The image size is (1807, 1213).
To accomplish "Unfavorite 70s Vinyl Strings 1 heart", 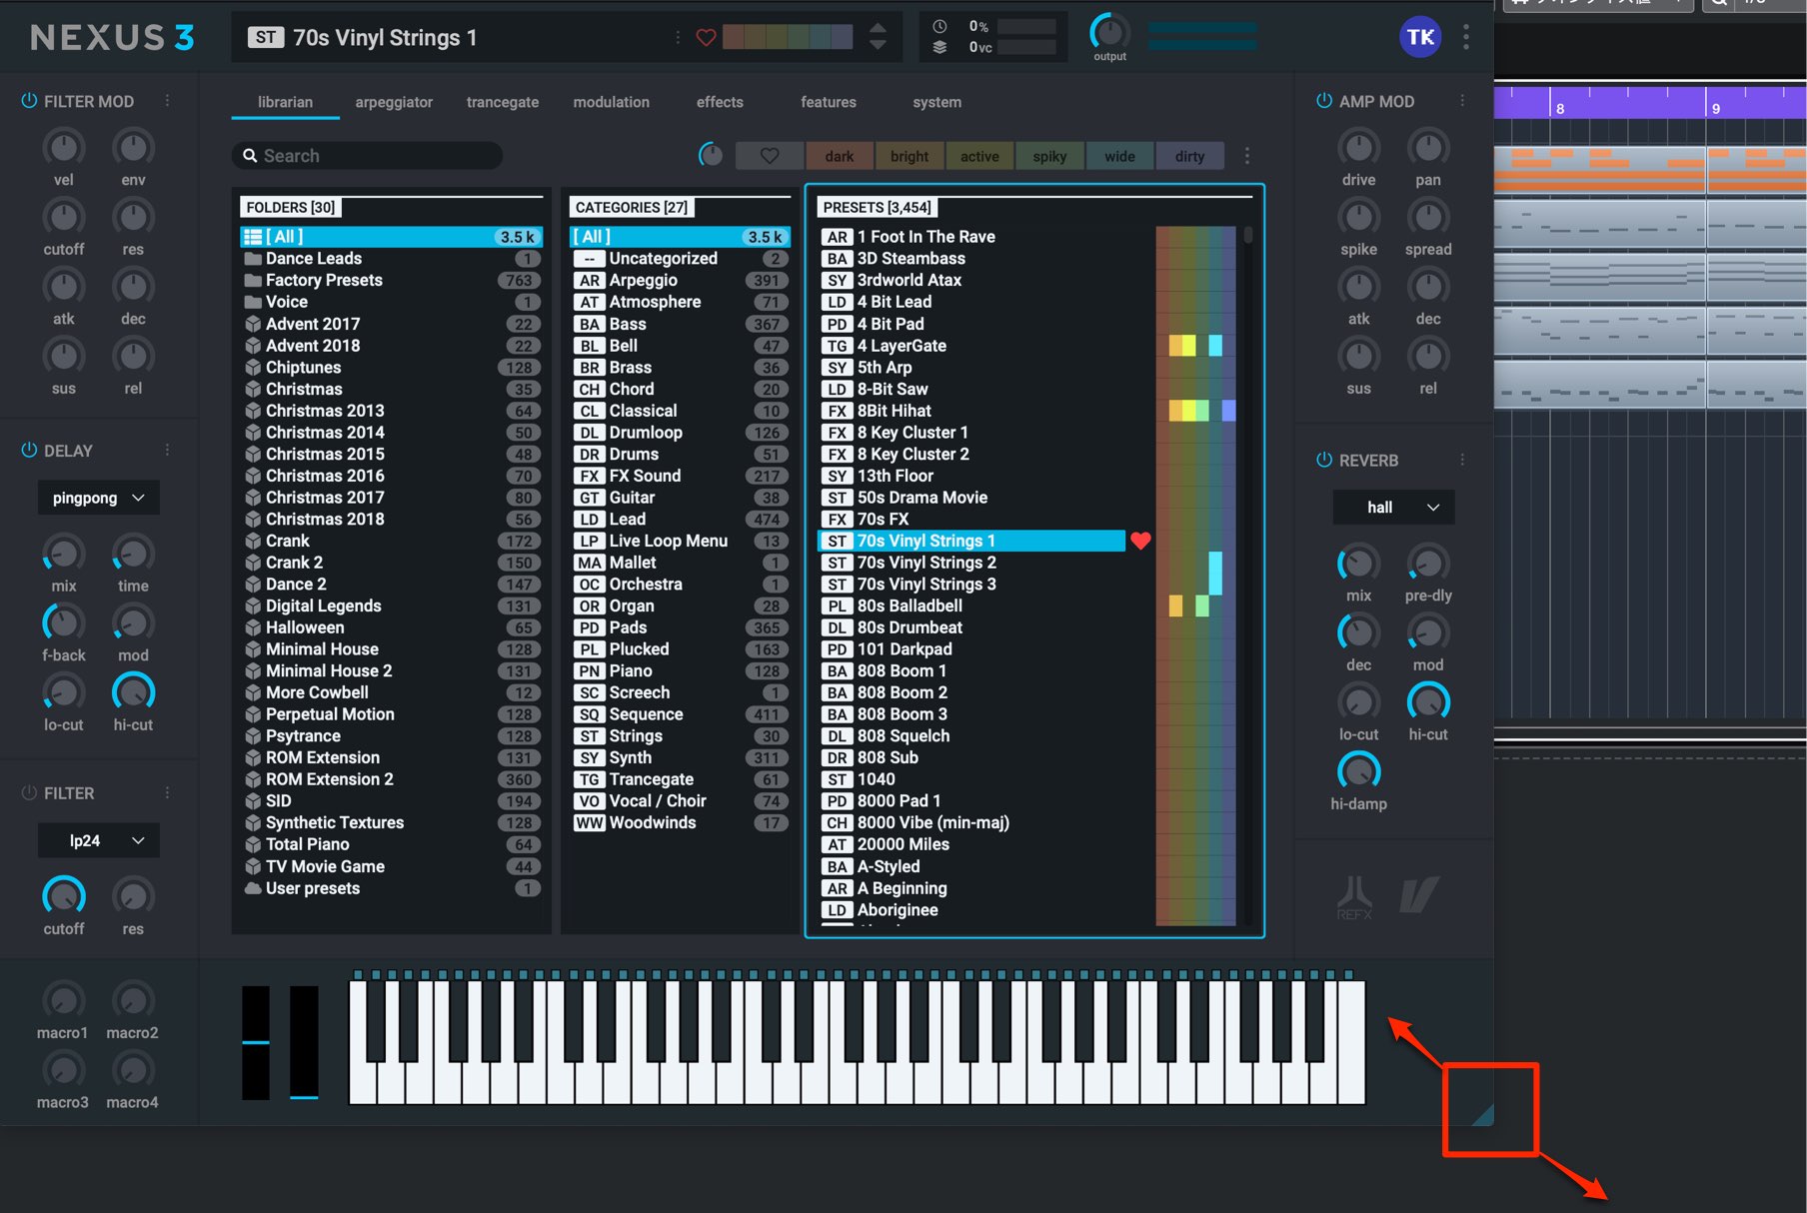I will tap(1140, 541).
